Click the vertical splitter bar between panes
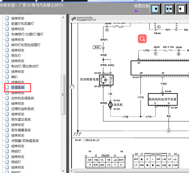Image resolution: width=189 pixels, height=173 pixels. point(67,93)
